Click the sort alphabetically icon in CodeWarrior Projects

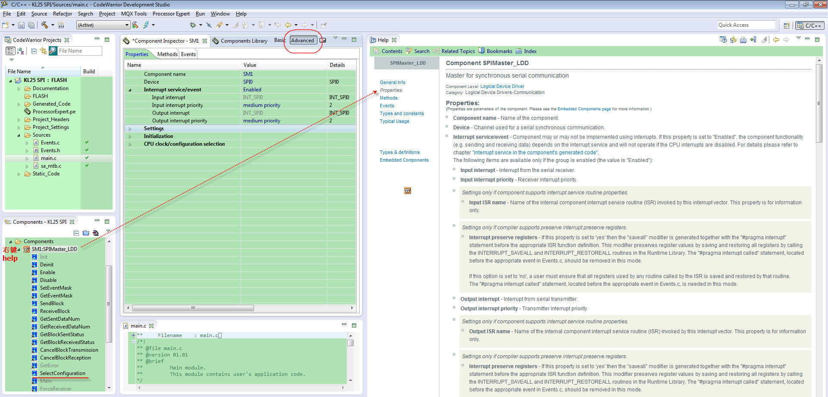pyautogui.click(x=20, y=51)
